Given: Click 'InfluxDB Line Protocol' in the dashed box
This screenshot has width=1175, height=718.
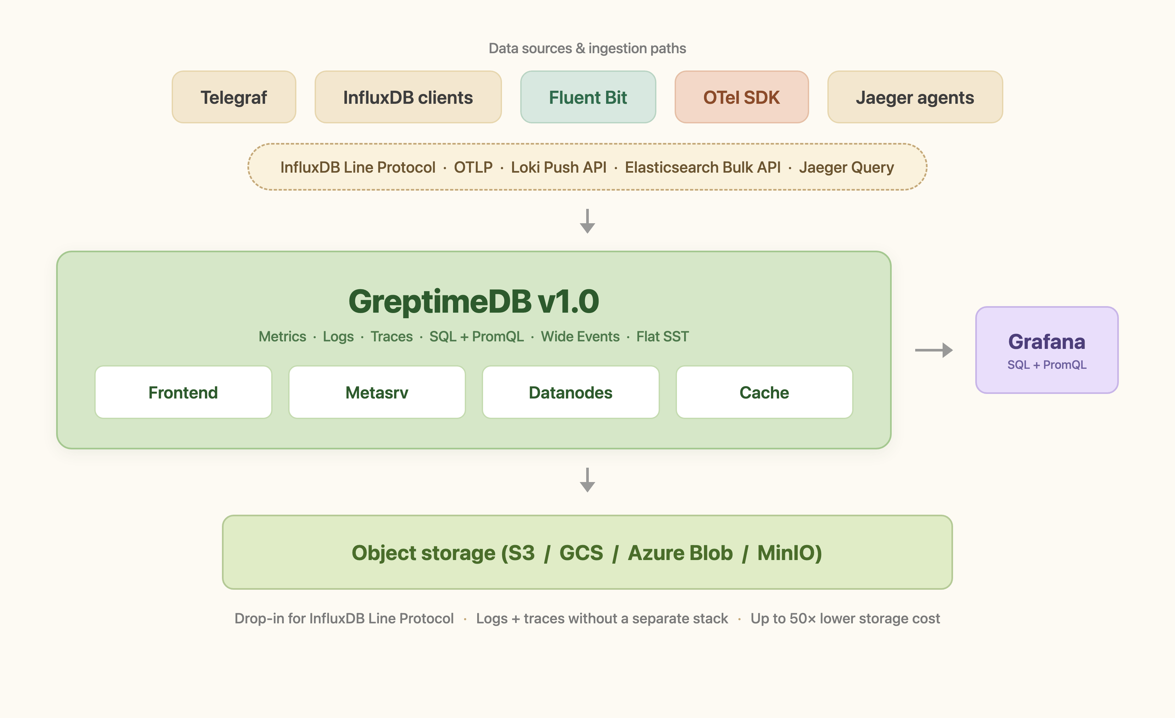Looking at the screenshot, I should click(358, 167).
